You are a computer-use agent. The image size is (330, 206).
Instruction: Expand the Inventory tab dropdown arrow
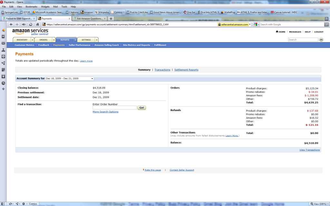(32, 40)
